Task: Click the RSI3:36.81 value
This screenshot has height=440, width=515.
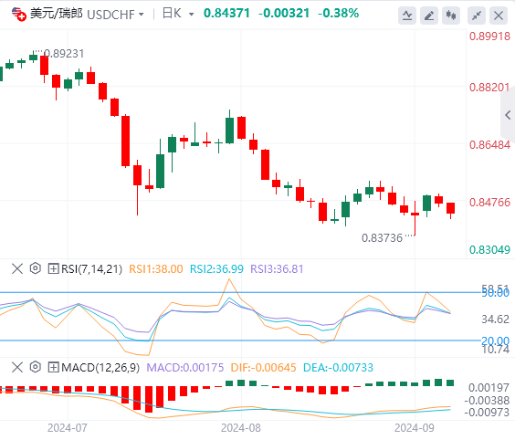Action: (277, 269)
